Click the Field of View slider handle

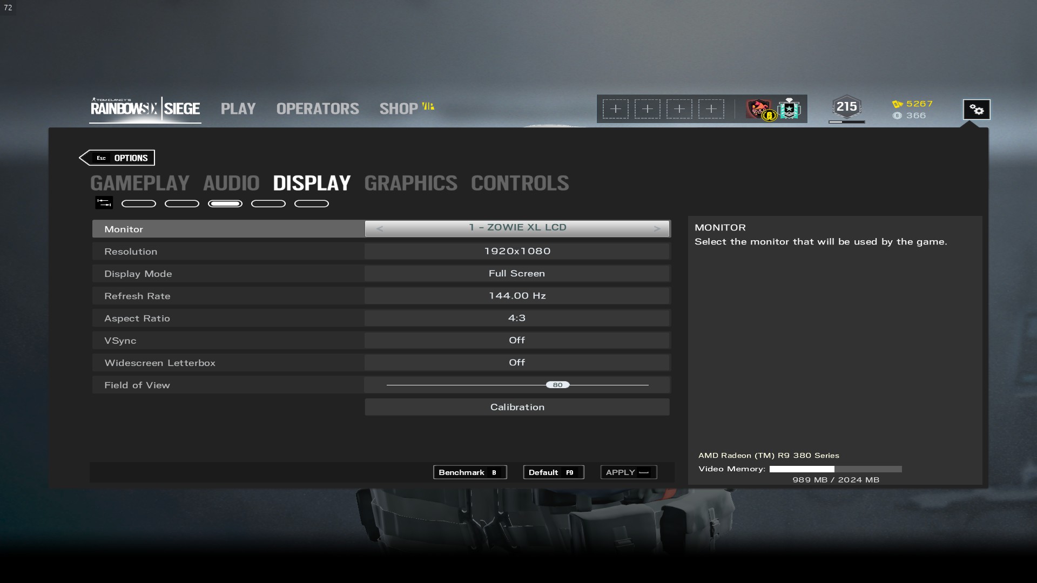tap(557, 385)
